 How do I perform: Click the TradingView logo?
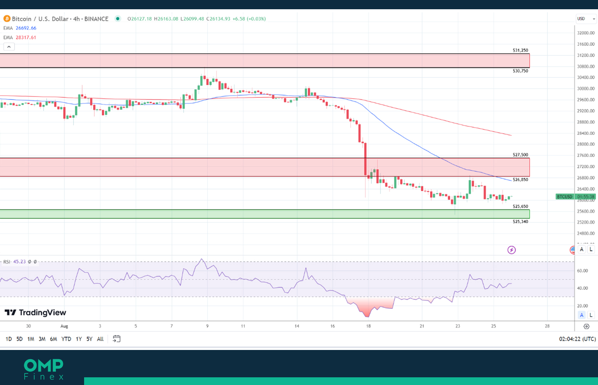click(35, 312)
